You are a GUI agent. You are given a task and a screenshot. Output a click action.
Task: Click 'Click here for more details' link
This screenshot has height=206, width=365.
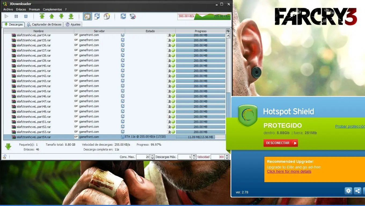click(289, 172)
